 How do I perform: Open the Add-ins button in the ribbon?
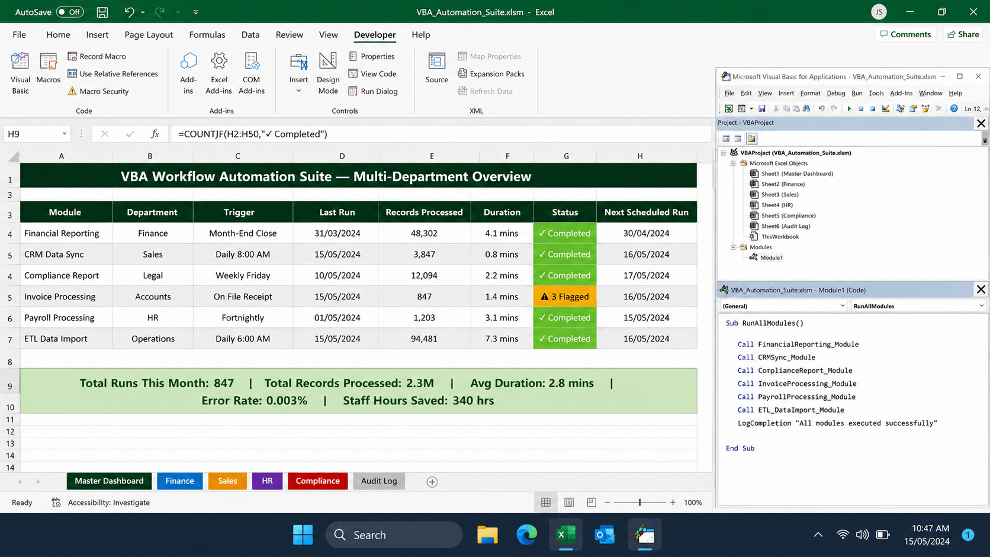[x=188, y=74]
